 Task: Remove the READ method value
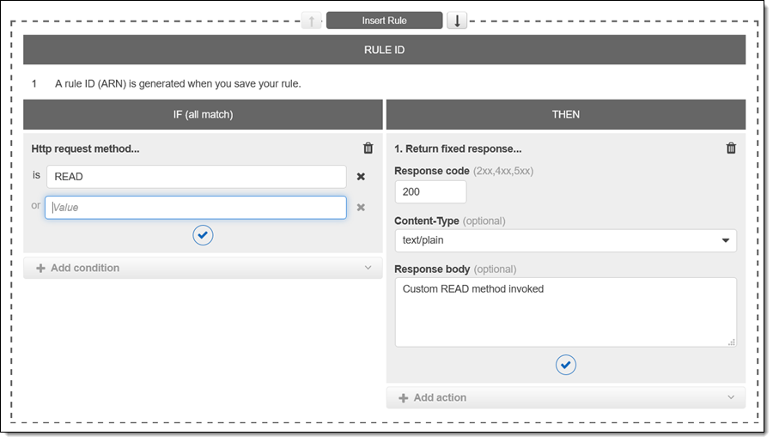point(361,177)
